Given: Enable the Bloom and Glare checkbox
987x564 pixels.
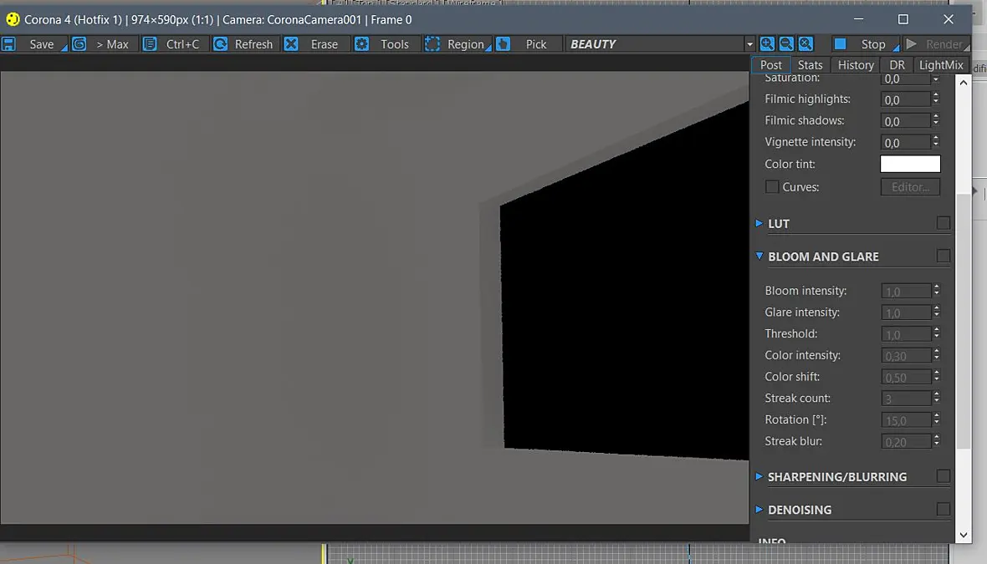Looking at the screenshot, I should click(x=943, y=256).
